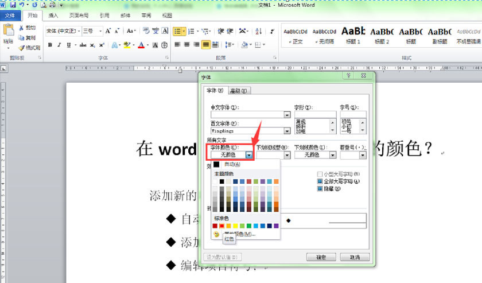Toggle the 小型大写字母 checkbox
The width and height of the screenshot is (482, 283).
coord(320,173)
